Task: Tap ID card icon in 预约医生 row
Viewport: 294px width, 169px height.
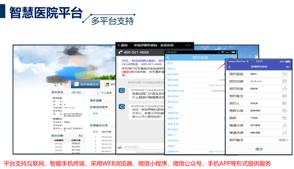Action: click(285, 96)
